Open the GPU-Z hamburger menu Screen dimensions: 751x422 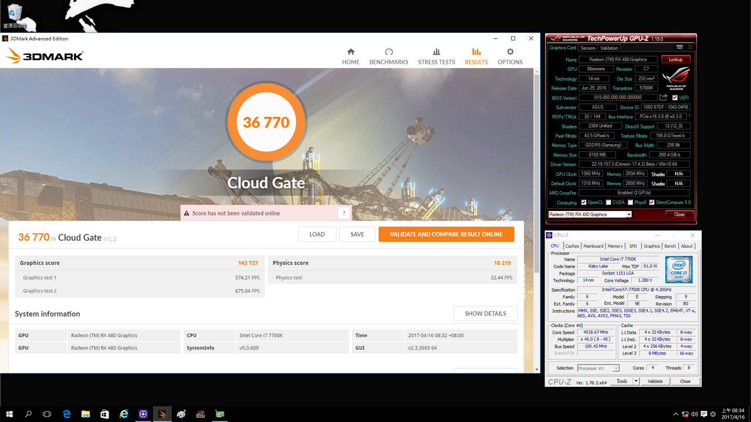coord(690,46)
